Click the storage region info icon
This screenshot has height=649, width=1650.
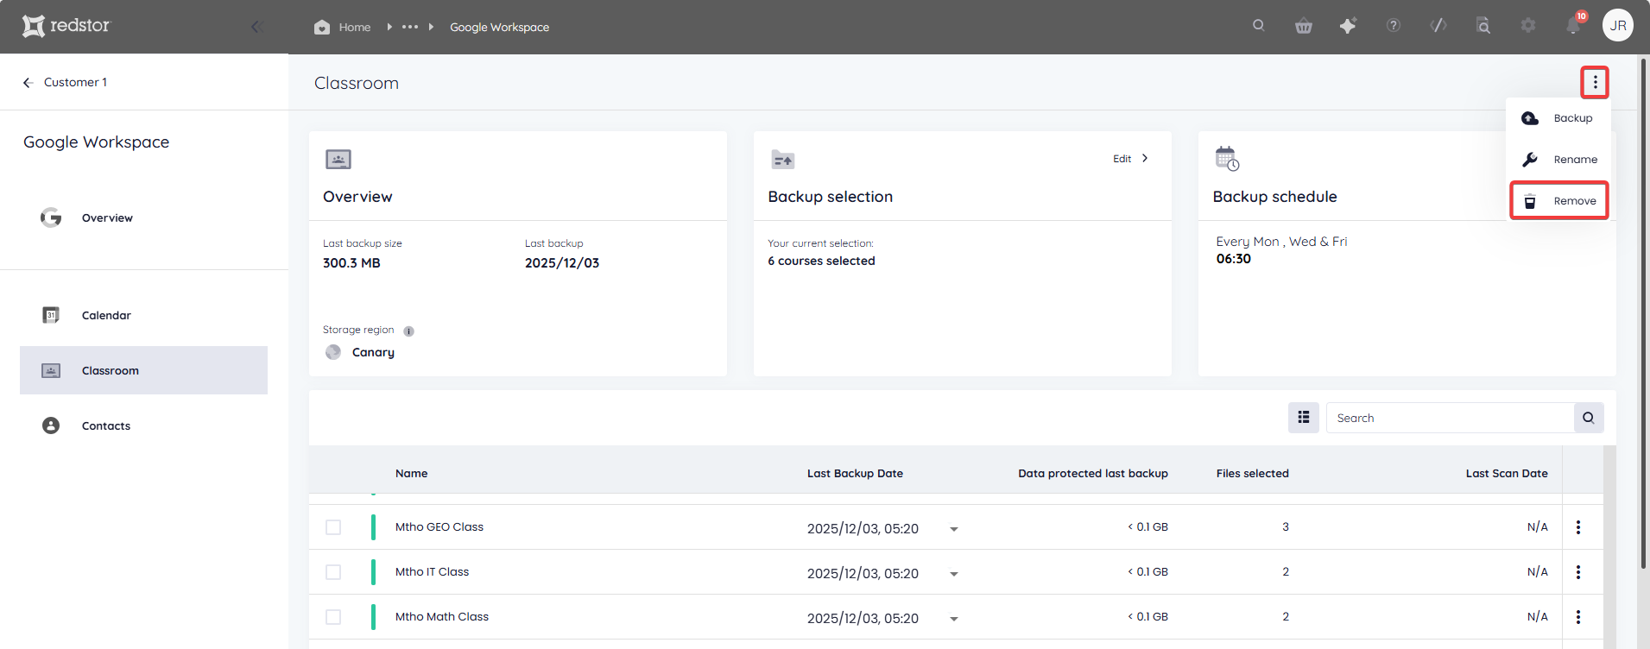(x=409, y=331)
